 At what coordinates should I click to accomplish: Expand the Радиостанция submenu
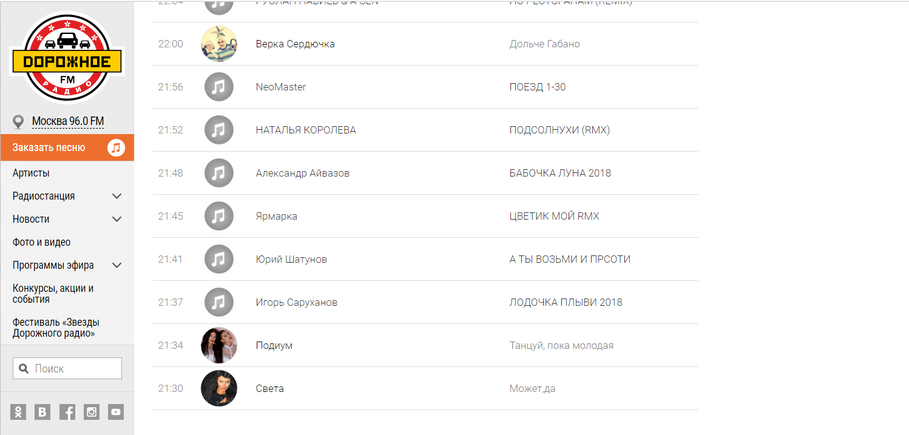[117, 196]
